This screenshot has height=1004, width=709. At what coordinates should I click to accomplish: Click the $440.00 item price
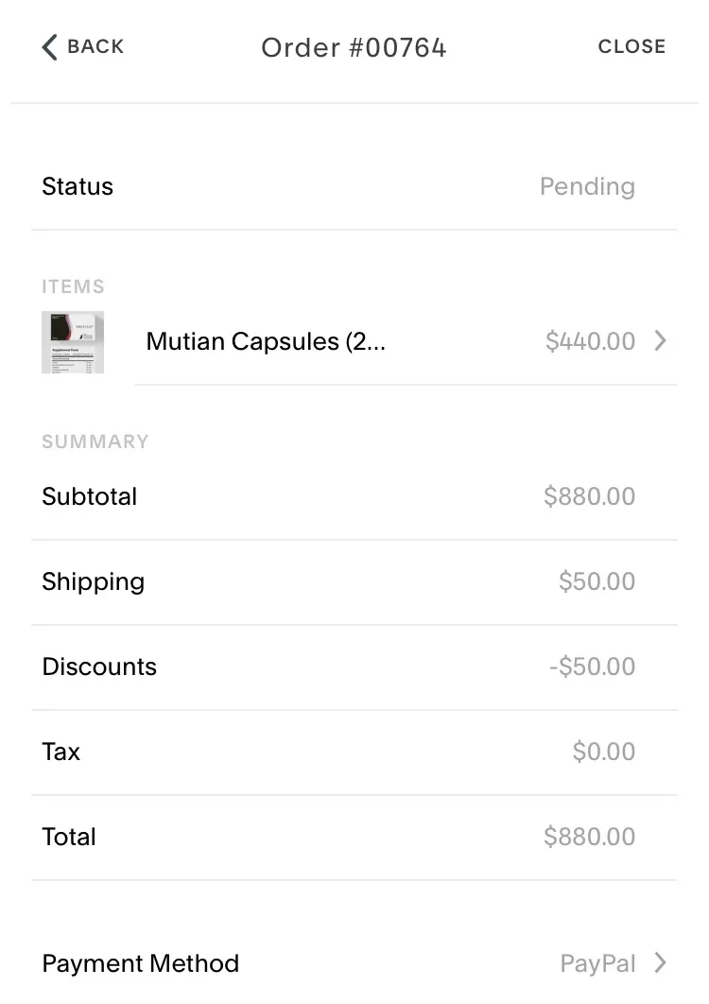pos(590,341)
